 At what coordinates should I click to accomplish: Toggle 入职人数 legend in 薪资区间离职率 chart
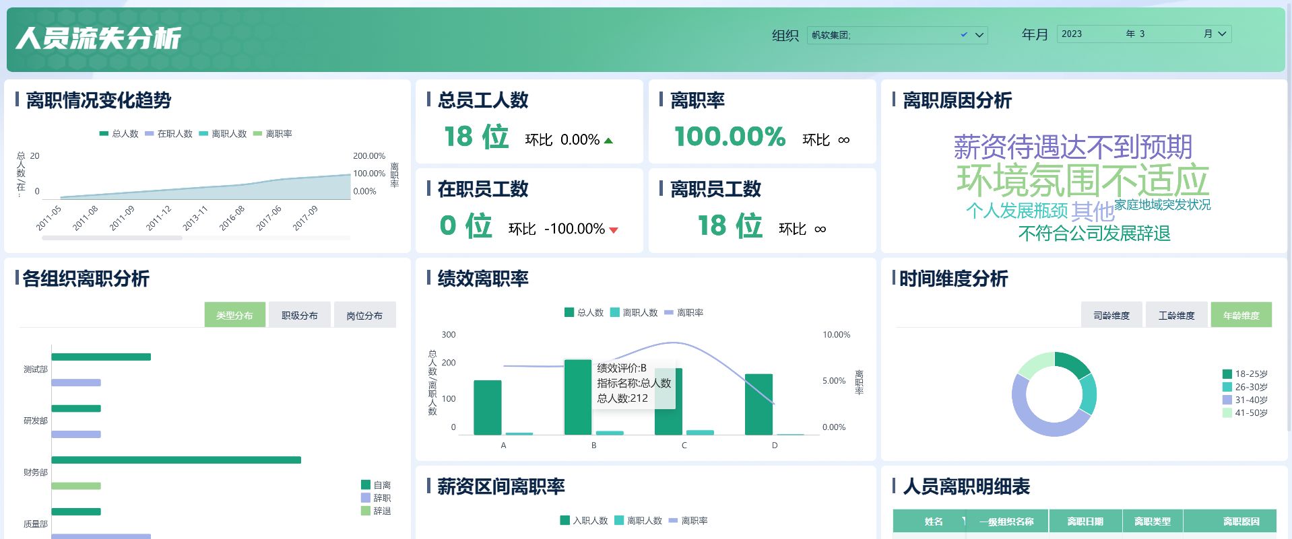pyautogui.click(x=584, y=520)
